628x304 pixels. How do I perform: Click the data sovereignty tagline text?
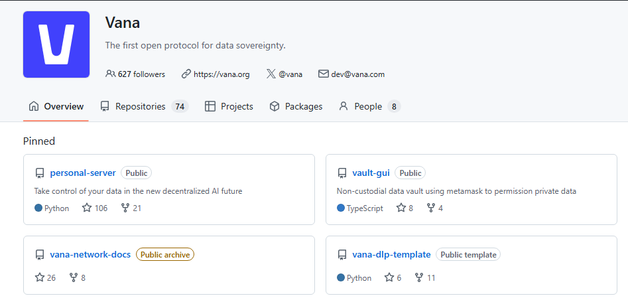point(196,45)
